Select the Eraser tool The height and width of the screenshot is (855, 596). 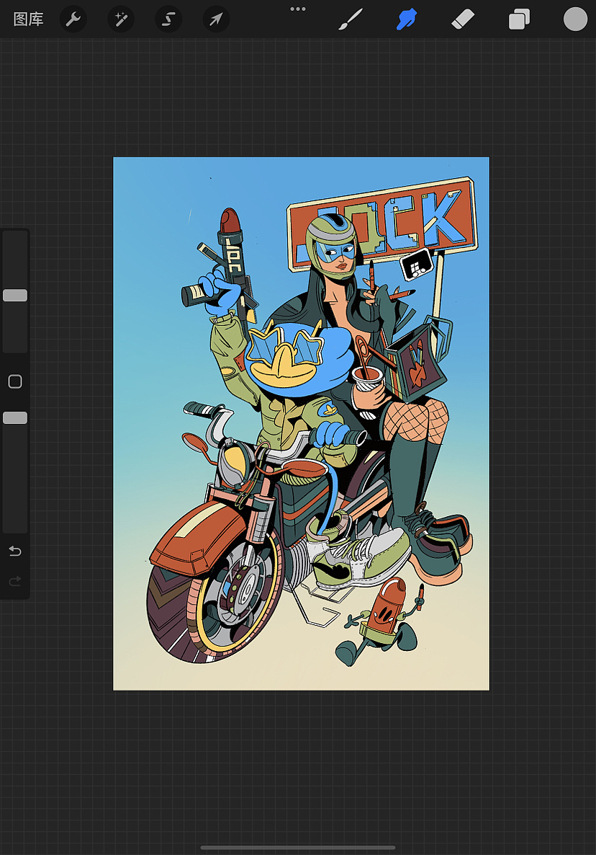click(463, 19)
